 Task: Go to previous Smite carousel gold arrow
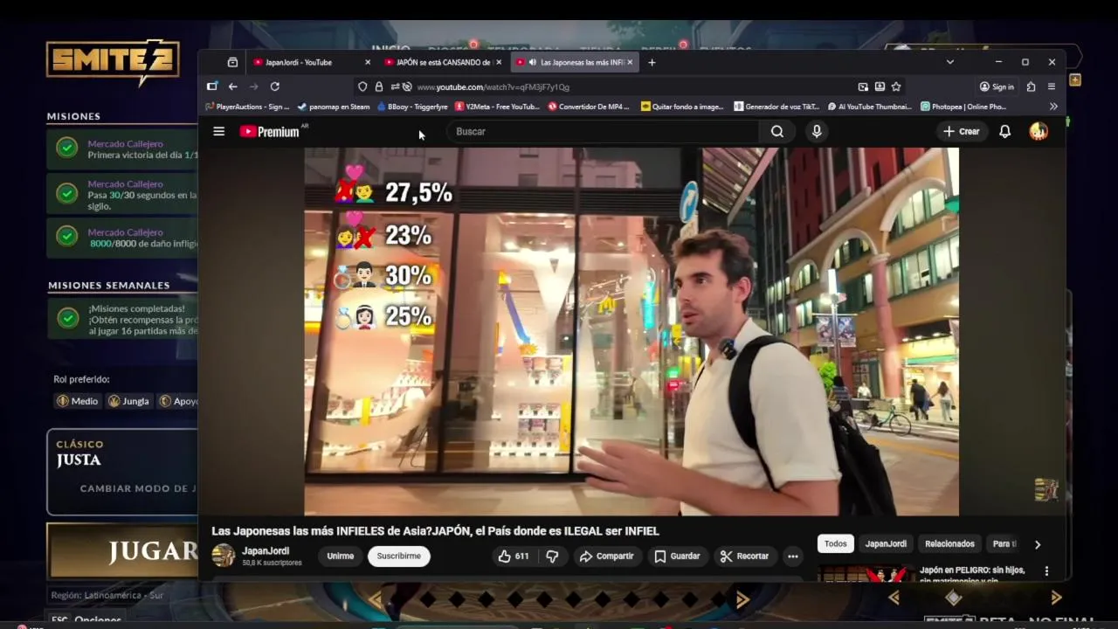[376, 599]
